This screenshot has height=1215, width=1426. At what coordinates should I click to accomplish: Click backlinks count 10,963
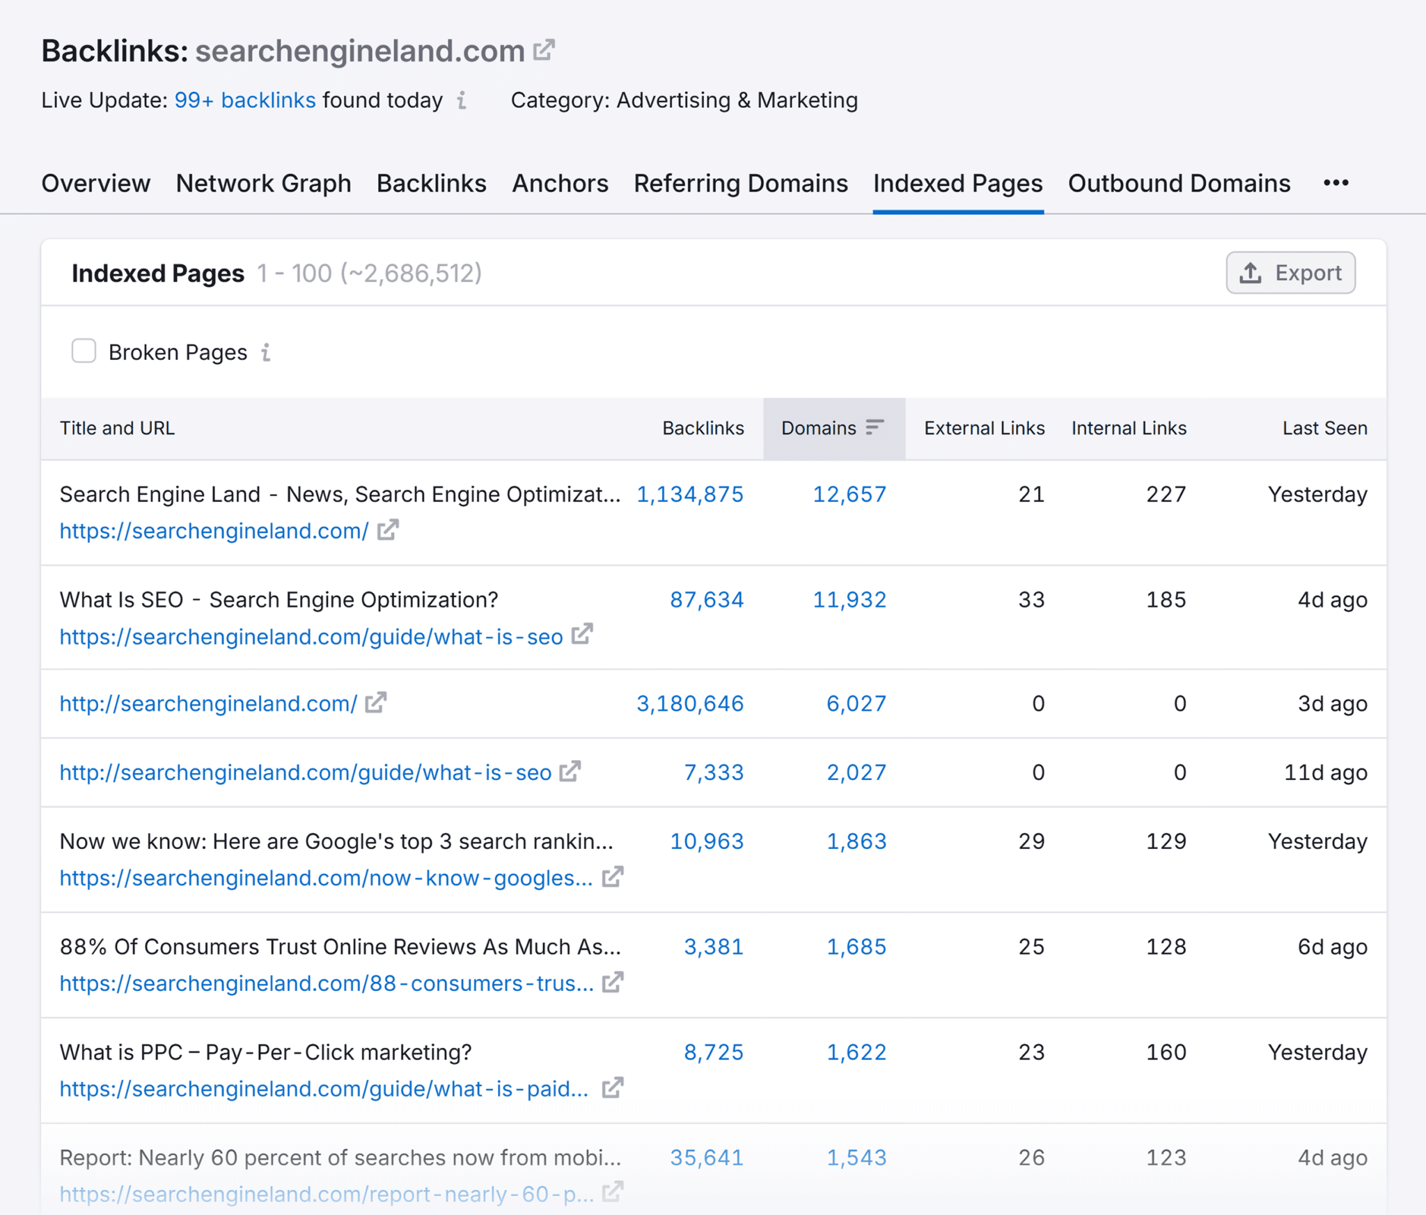[707, 841]
